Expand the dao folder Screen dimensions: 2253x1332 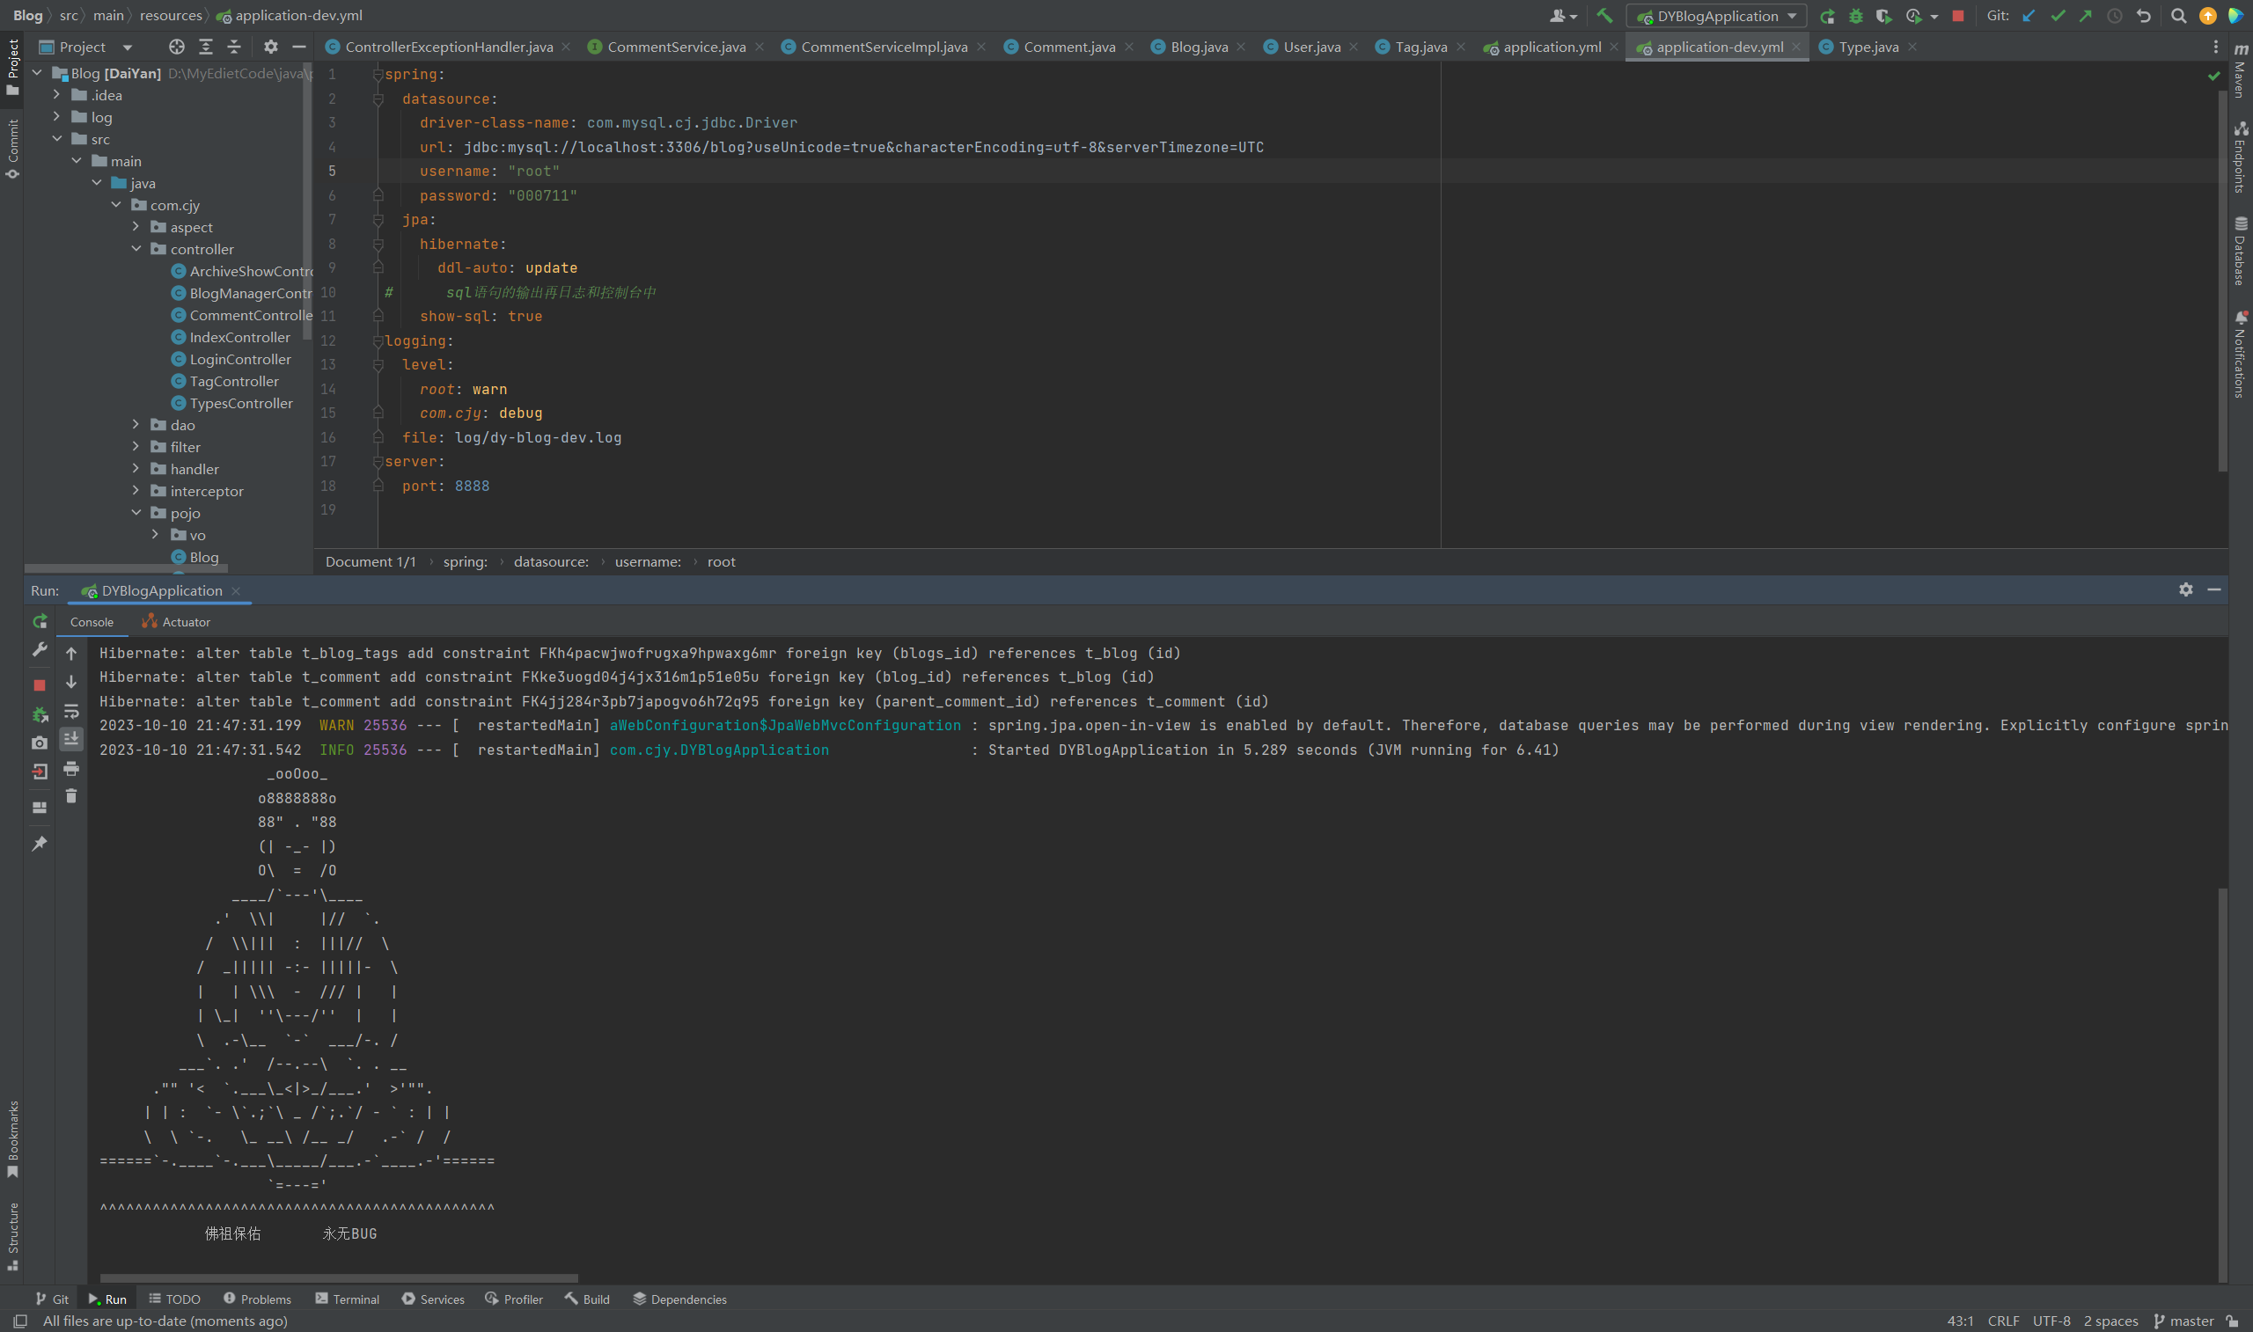[x=136, y=425]
